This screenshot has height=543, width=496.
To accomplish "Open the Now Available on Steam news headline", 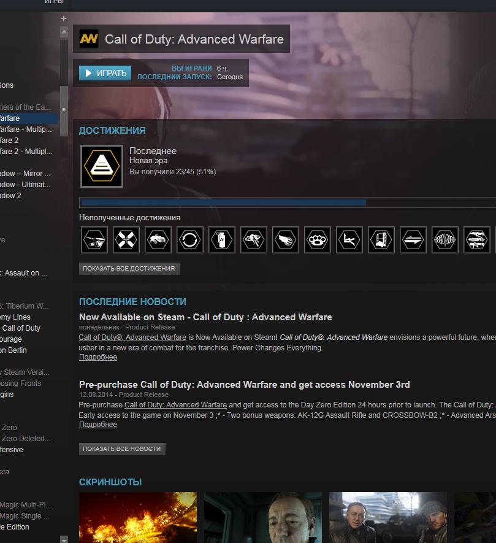I will click(x=205, y=317).
